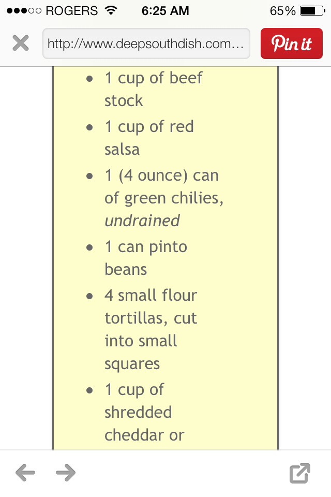The height and width of the screenshot is (497, 331).
Task: Tap the Wi-Fi icon in the status bar
Action: pyautogui.click(x=111, y=11)
